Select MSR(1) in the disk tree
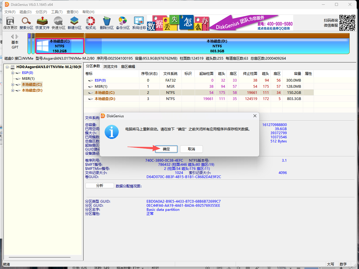 28,79
